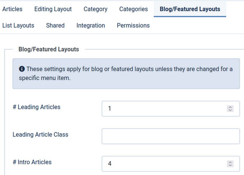Click the info icon in the notice

click(22, 69)
